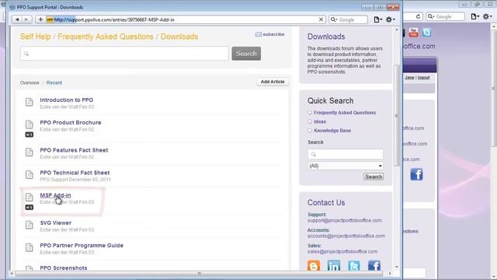Click the LinkedIn icon under Contact Us

pyautogui.click(x=334, y=265)
